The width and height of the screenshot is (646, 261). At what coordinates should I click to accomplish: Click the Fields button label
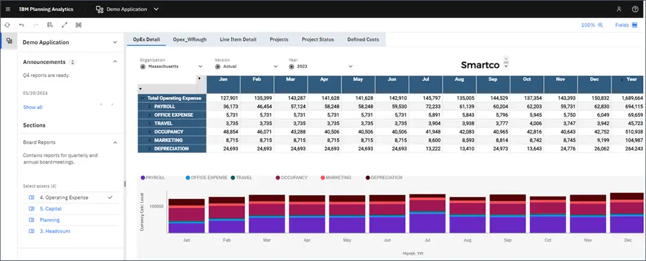coord(622,25)
